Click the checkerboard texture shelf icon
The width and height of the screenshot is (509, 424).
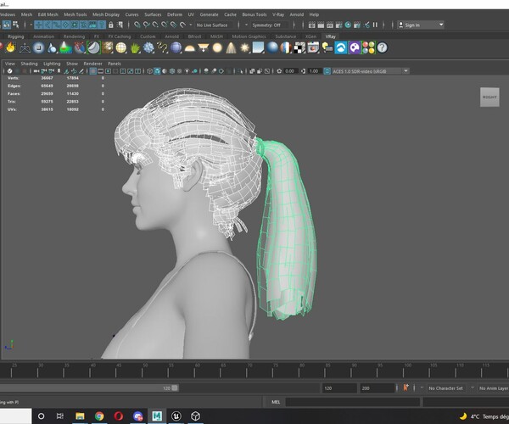coord(299,47)
